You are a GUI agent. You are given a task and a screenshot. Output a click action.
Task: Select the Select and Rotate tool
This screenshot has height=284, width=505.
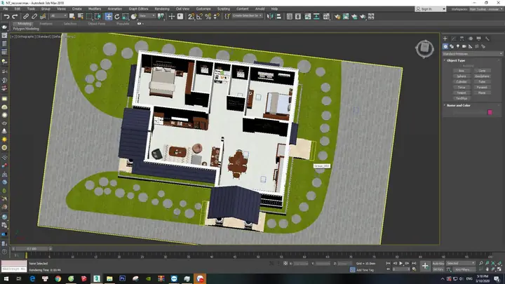click(x=116, y=15)
